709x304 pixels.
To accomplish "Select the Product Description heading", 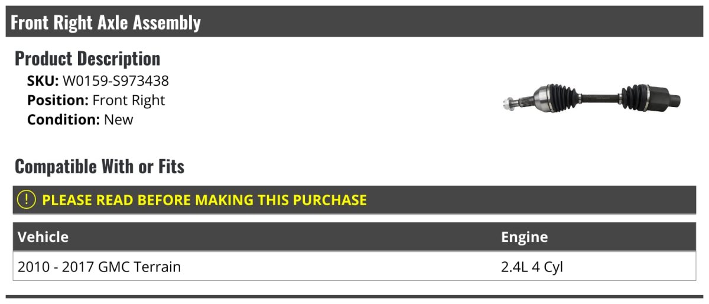I will pyautogui.click(x=87, y=59).
